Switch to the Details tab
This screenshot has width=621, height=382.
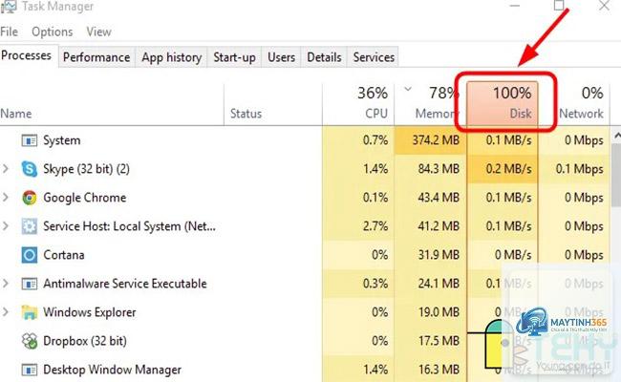324,57
